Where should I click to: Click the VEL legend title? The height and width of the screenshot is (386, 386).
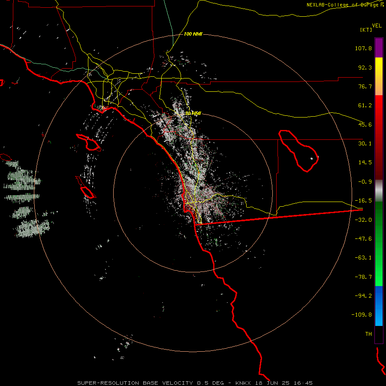click(x=377, y=26)
